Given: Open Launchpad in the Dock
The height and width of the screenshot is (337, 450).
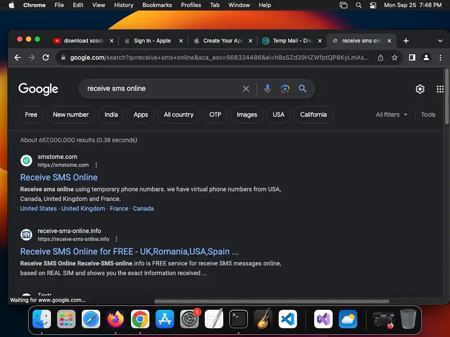Looking at the screenshot, I should click(x=66, y=319).
